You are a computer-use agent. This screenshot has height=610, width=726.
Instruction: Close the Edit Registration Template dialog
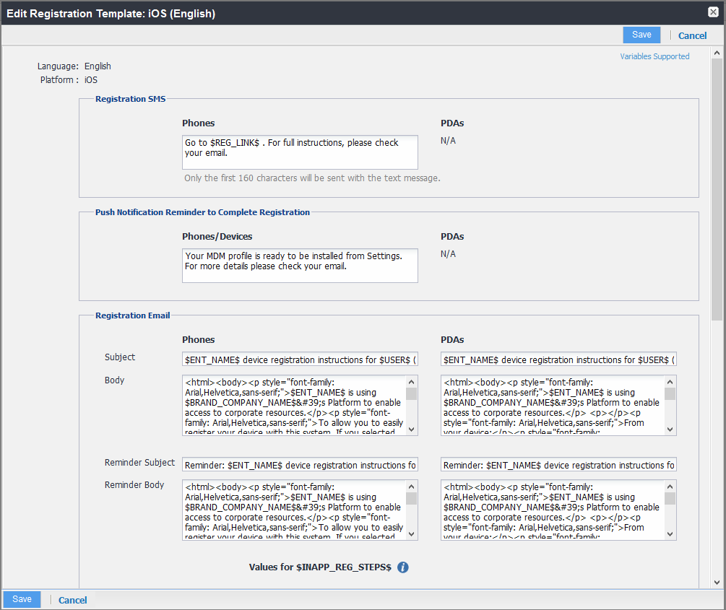click(713, 12)
